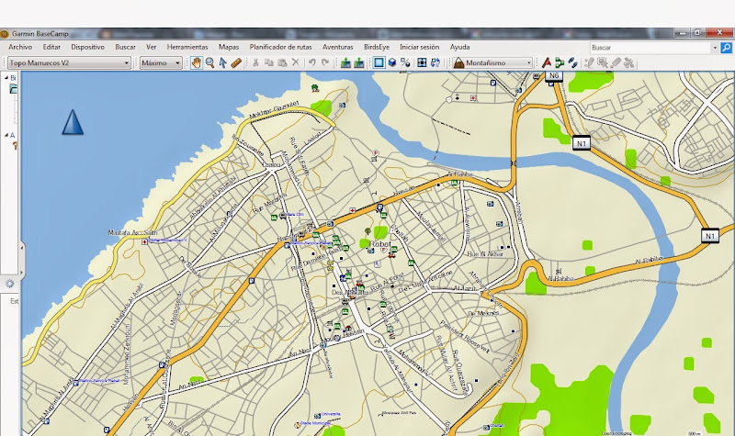Screen dimensions: 735x436
Task: Click the Receive from device icon
Action: tap(359, 62)
